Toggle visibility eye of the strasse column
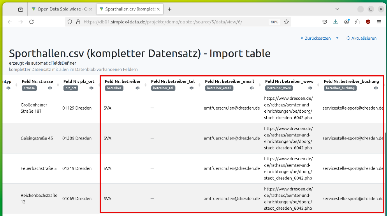 click(50, 88)
